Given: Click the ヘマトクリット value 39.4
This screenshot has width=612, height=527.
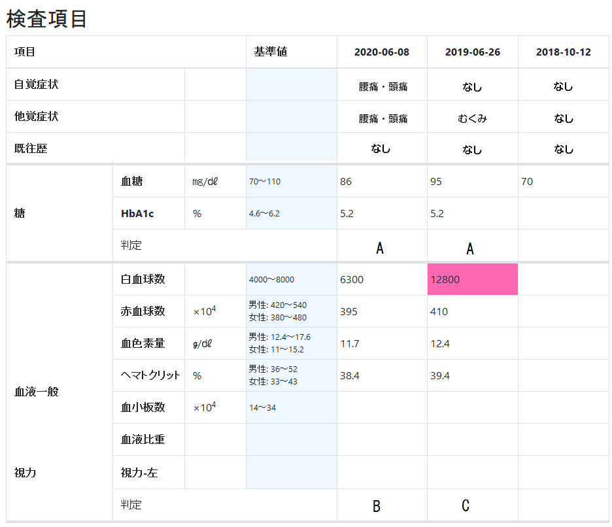Looking at the screenshot, I should [x=439, y=375].
